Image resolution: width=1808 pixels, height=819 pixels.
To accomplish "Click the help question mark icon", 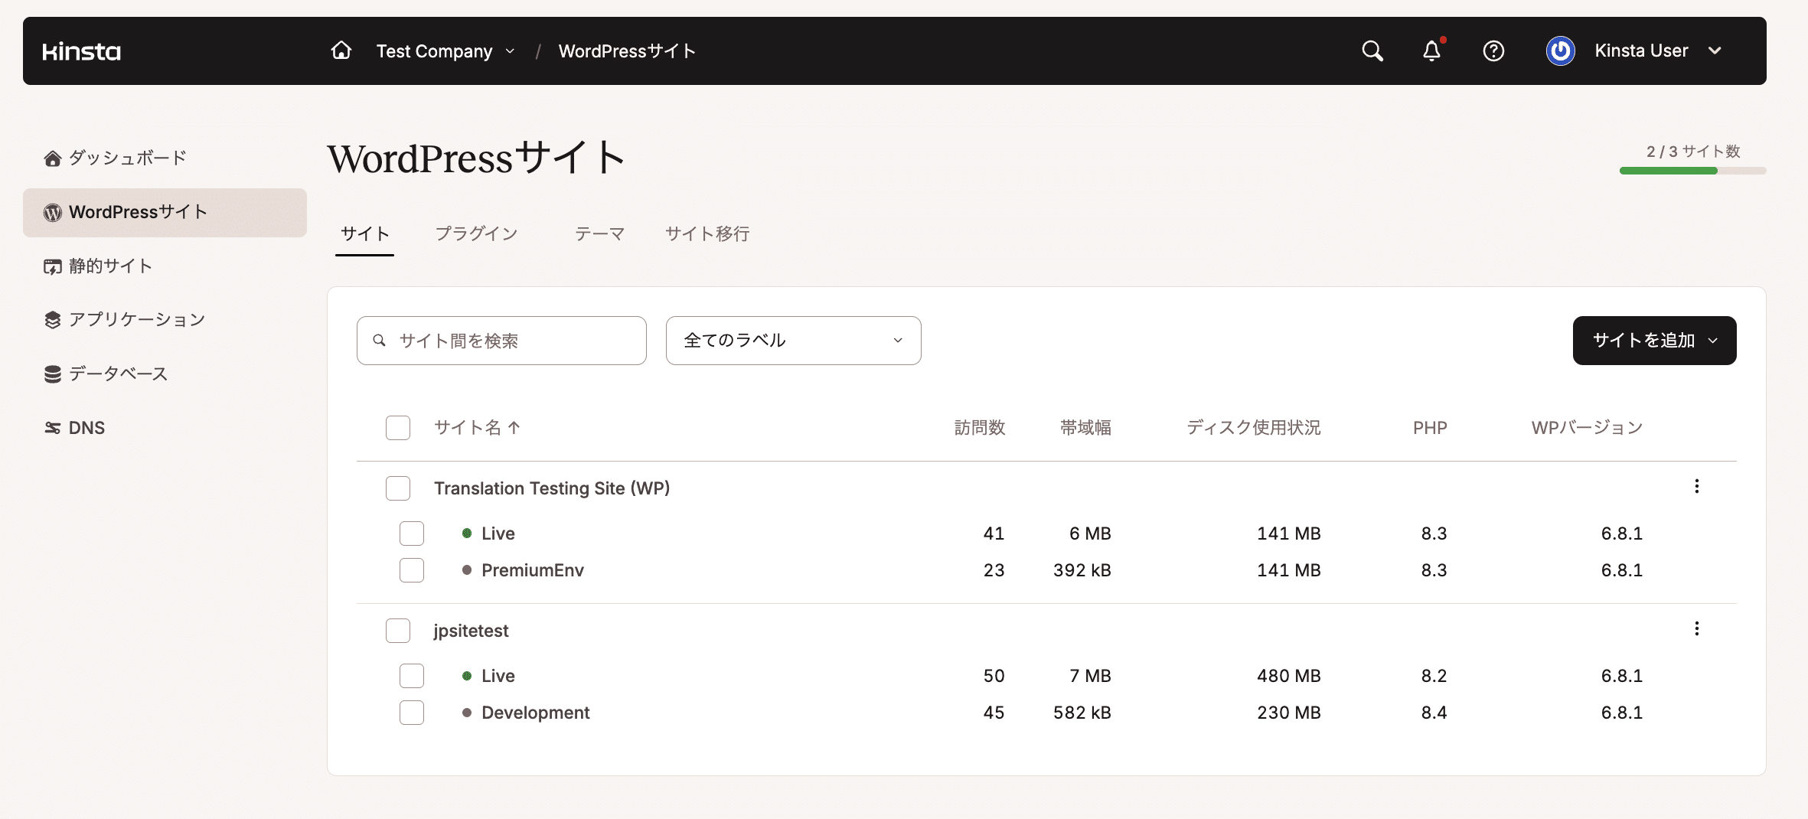I will [x=1493, y=51].
